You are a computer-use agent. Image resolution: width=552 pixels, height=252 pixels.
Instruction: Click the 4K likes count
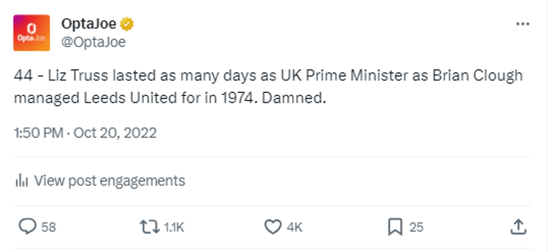[295, 227]
